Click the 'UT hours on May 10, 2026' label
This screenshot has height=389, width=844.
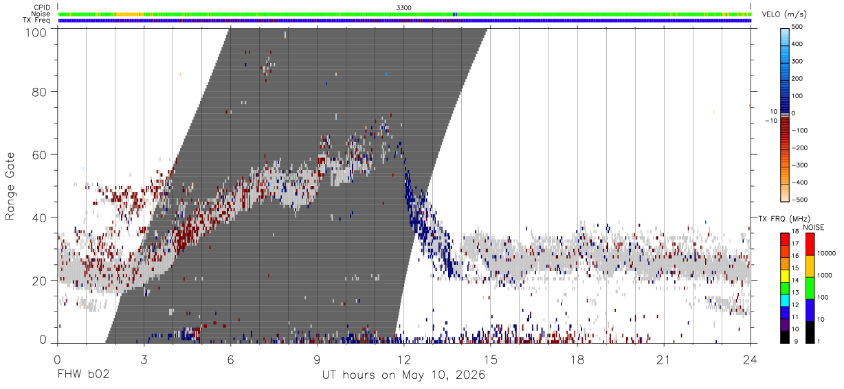403,375
